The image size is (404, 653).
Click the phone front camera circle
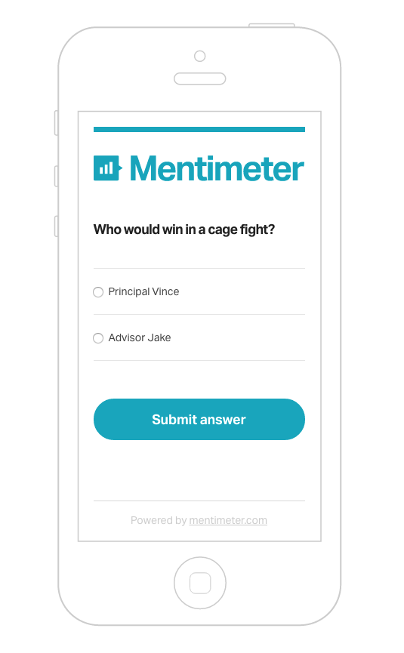(200, 56)
